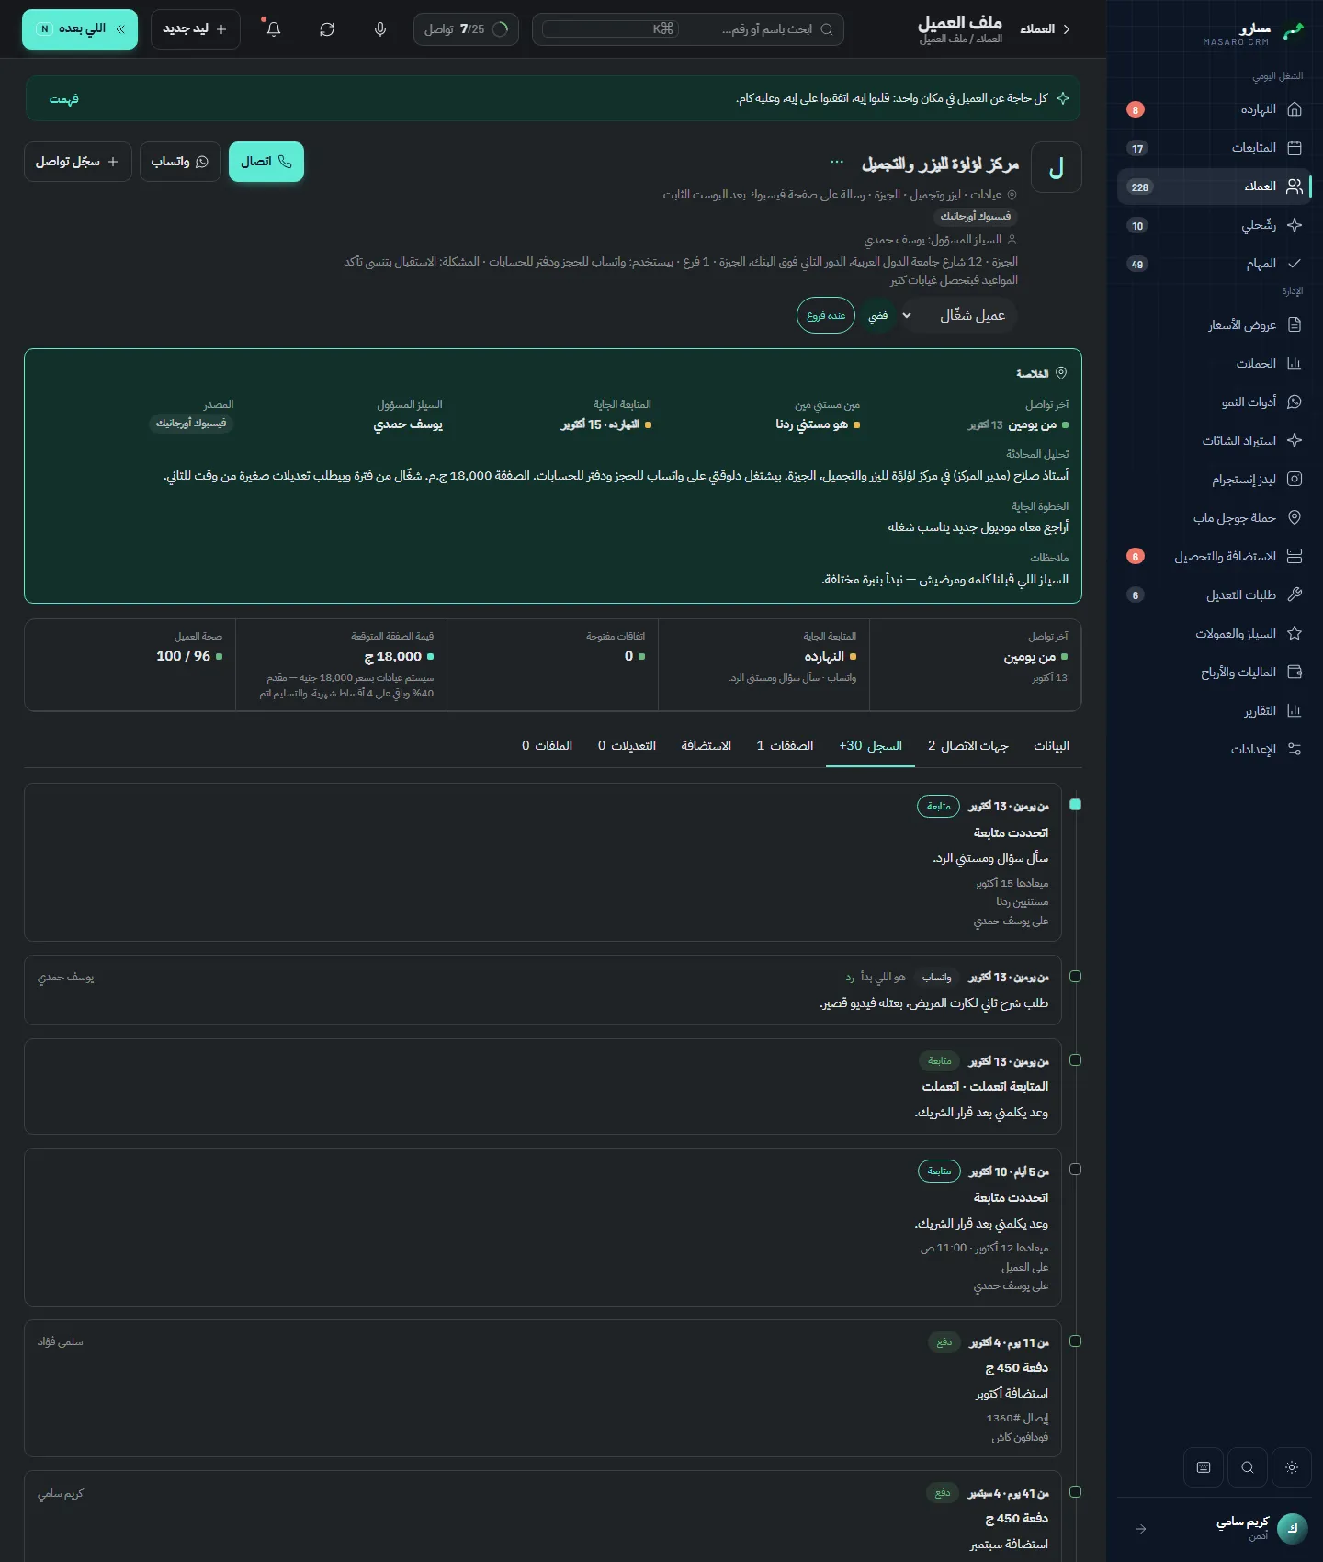Open الاستضافة والتحصيل hosting and collection

tap(1215, 556)
